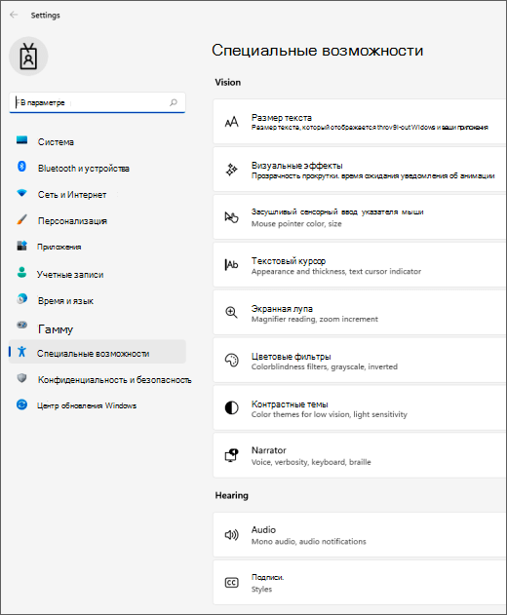Click the Wi-Fi network icon in sidebar
The height and width of the screenshot is (615, 507).
point(22,193)
